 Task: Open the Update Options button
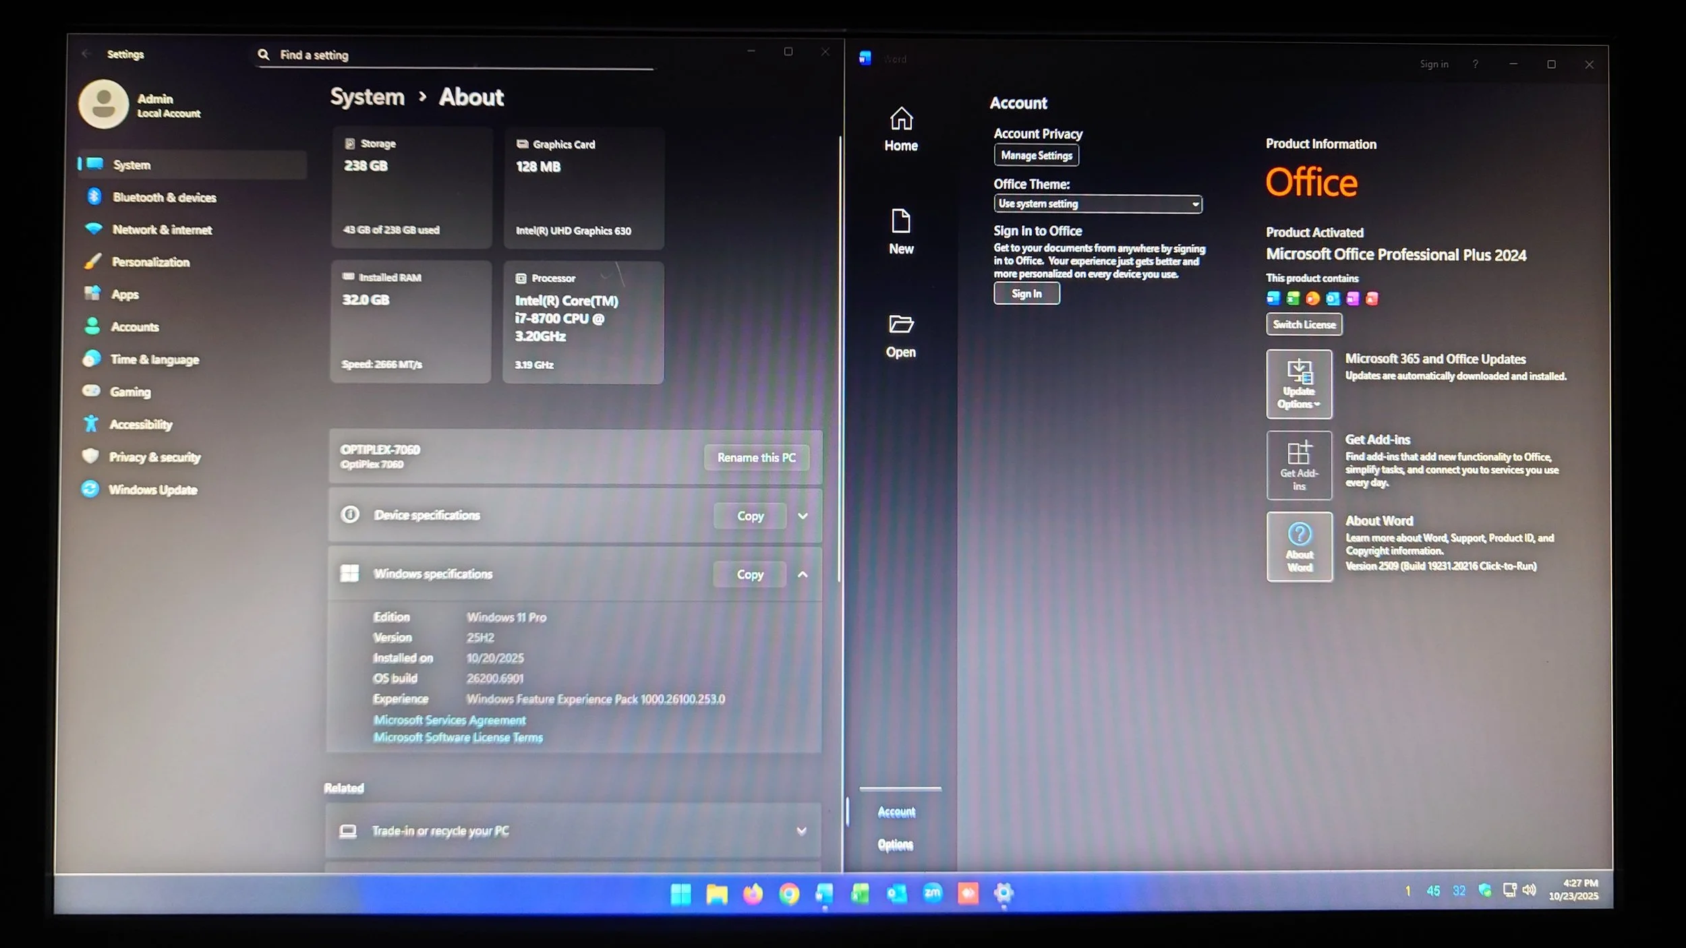[x=1298, y=384]
